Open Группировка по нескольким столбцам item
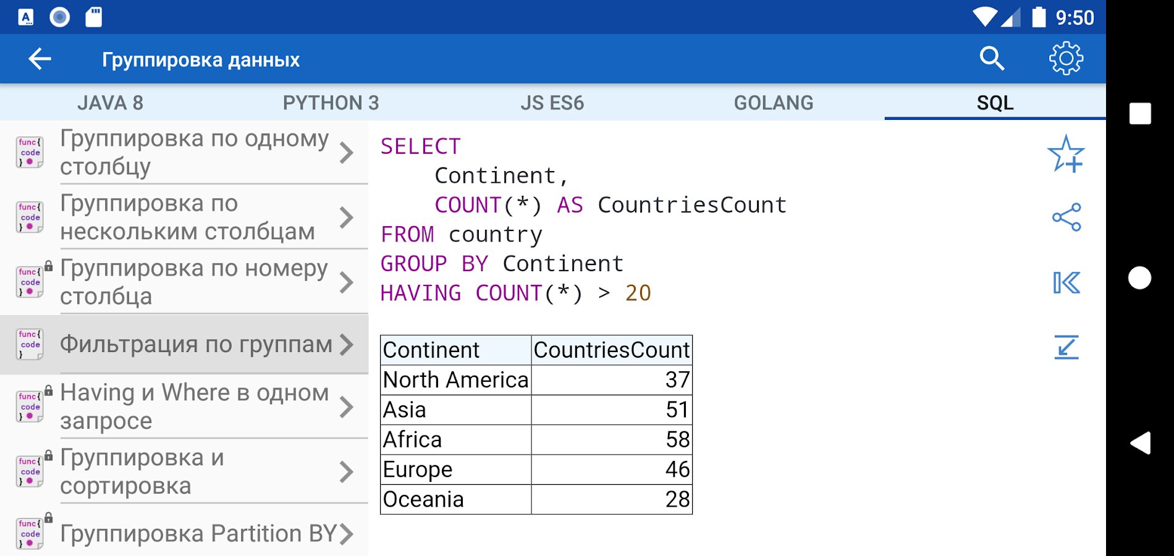The image size is (1174, 556). coord(184,217)
